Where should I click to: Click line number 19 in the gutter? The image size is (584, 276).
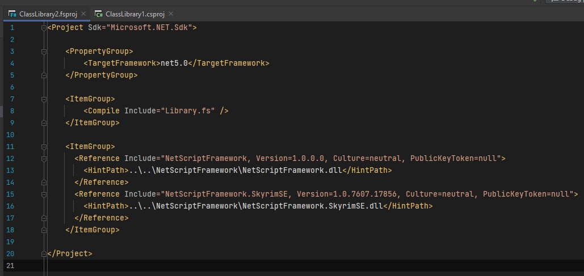10,242
